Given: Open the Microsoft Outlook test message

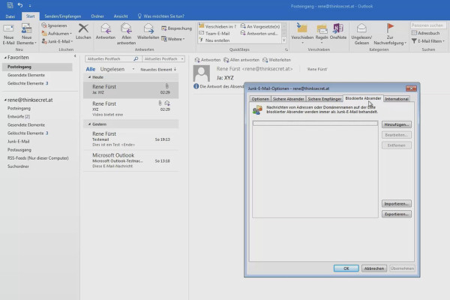Looking at the screenshot, I should [130, 160].
